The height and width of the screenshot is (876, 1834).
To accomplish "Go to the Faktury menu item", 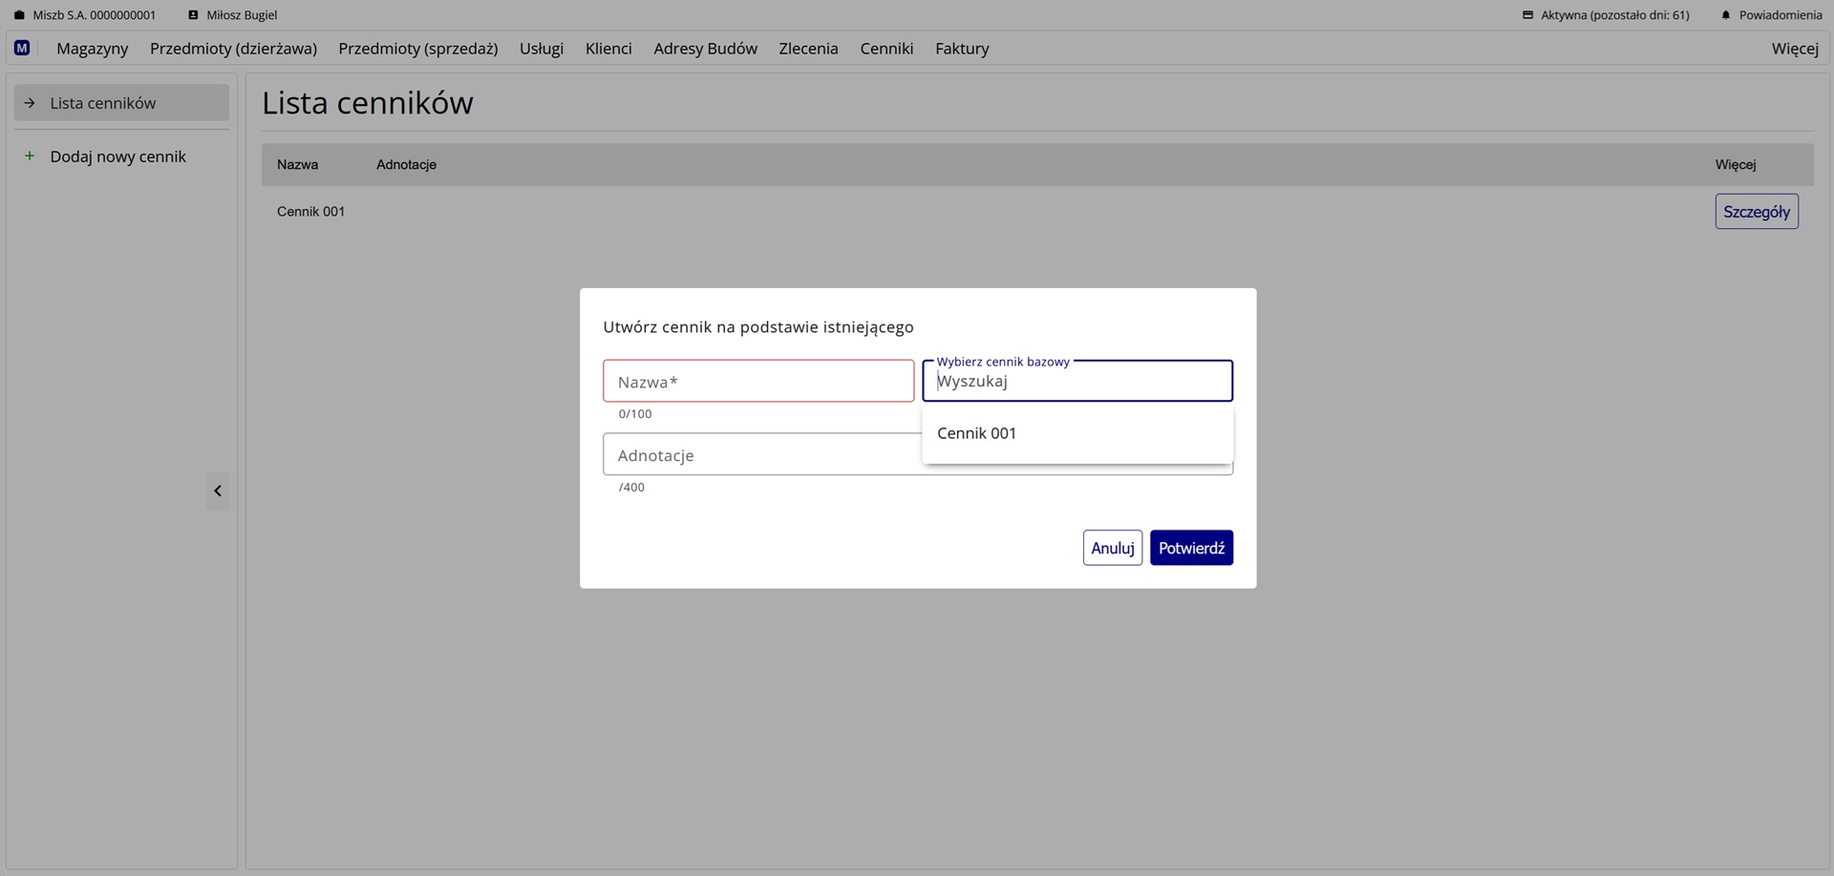I will pos(961,49).
